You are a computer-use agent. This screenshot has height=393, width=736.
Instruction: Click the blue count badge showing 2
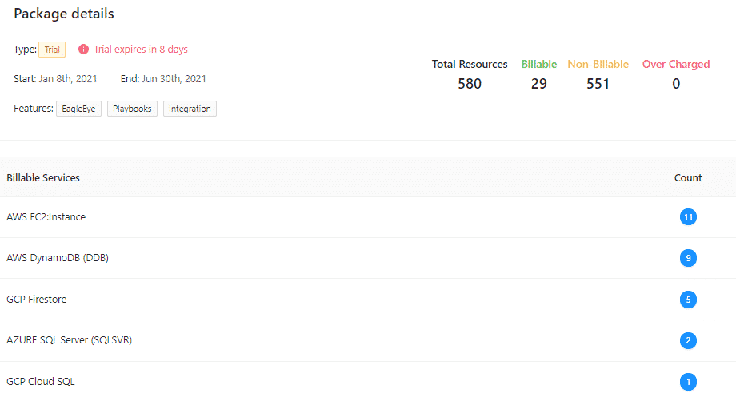click(688, 340)
